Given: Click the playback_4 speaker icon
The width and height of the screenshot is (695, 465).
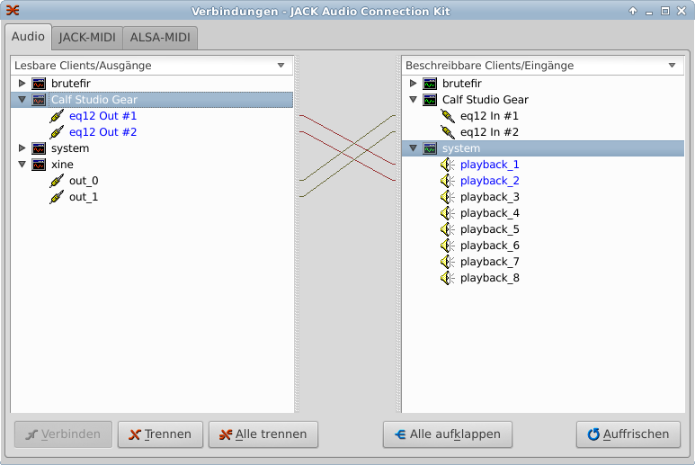Looking at the screenshot, I should click(x=447, y=213).
